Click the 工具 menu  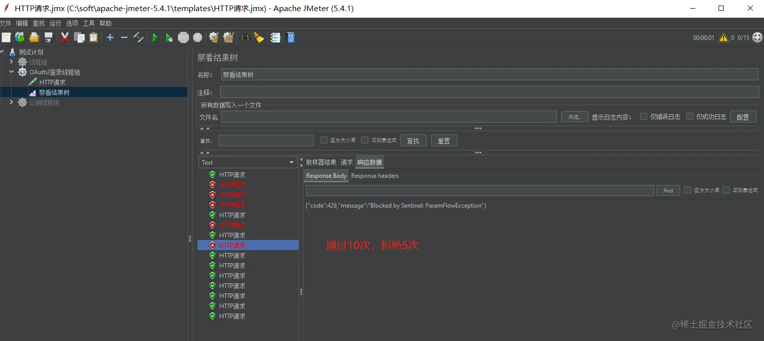(x=88, y=23)
